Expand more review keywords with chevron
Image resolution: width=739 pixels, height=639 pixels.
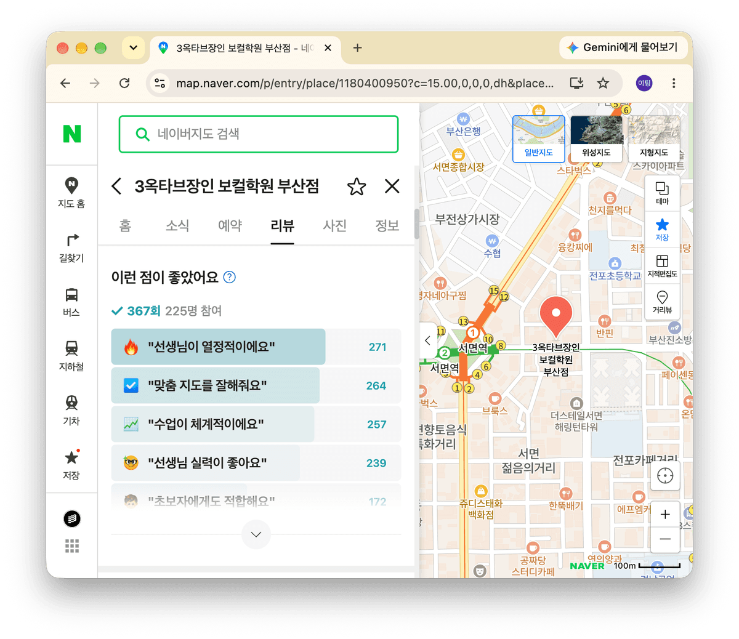coord(256,534)
